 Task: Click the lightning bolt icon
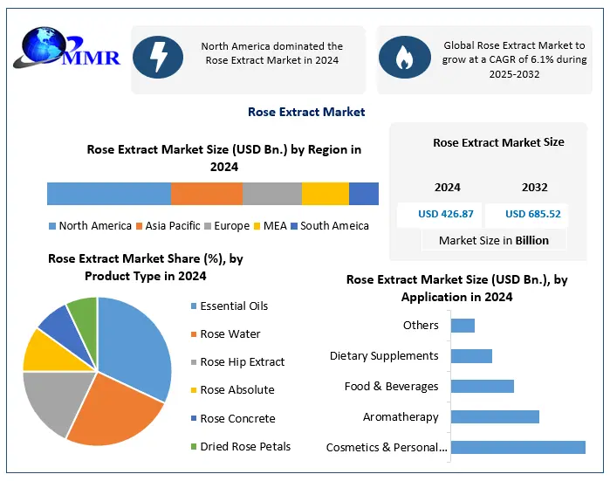coord(158,58)
